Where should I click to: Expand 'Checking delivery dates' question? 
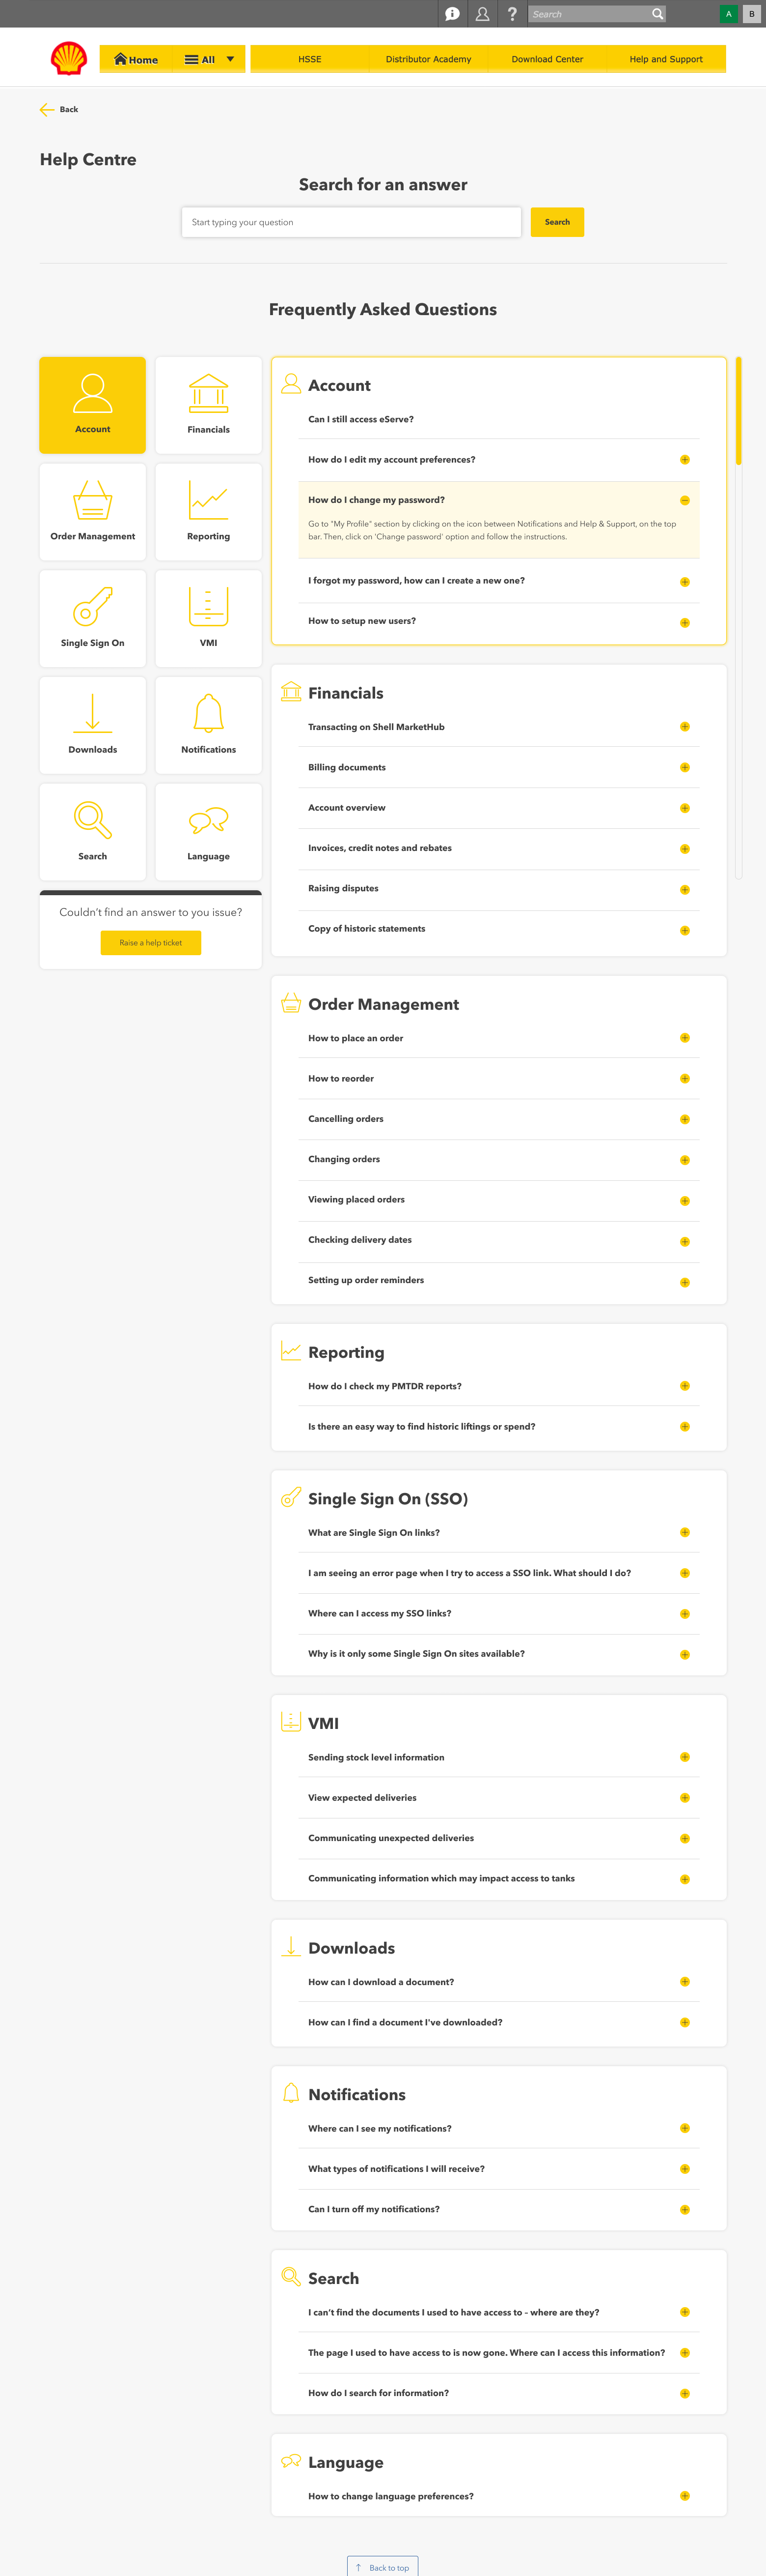point(684,1241)
